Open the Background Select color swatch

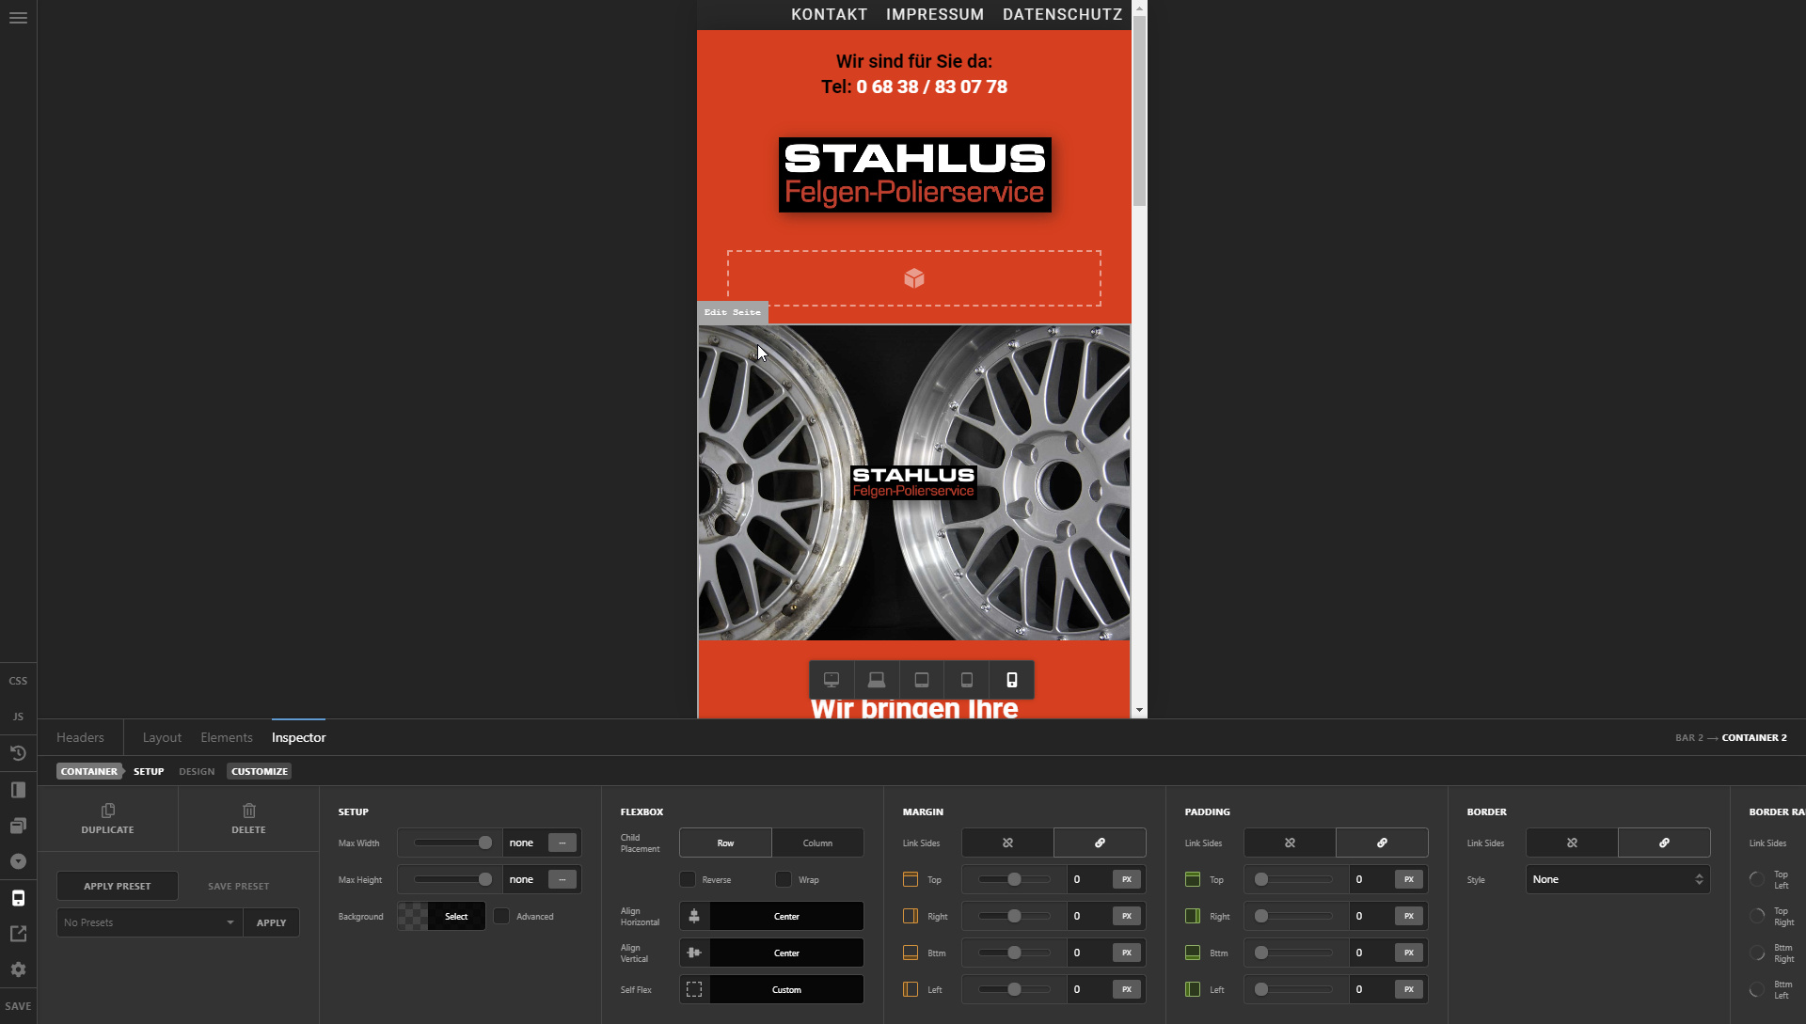tap(441, 916)
